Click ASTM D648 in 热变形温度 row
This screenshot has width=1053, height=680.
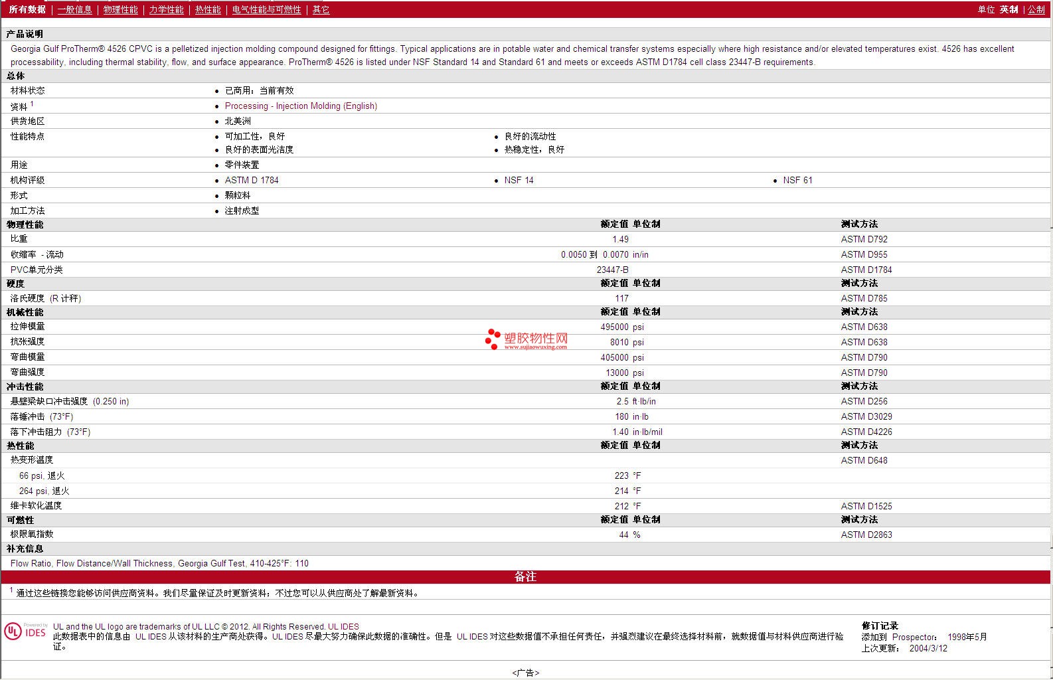pos(864,460)
